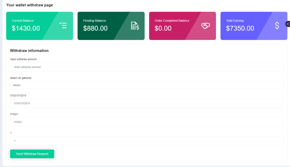
Task: Click the Withdraw information heading
Action: click(29, 51)
